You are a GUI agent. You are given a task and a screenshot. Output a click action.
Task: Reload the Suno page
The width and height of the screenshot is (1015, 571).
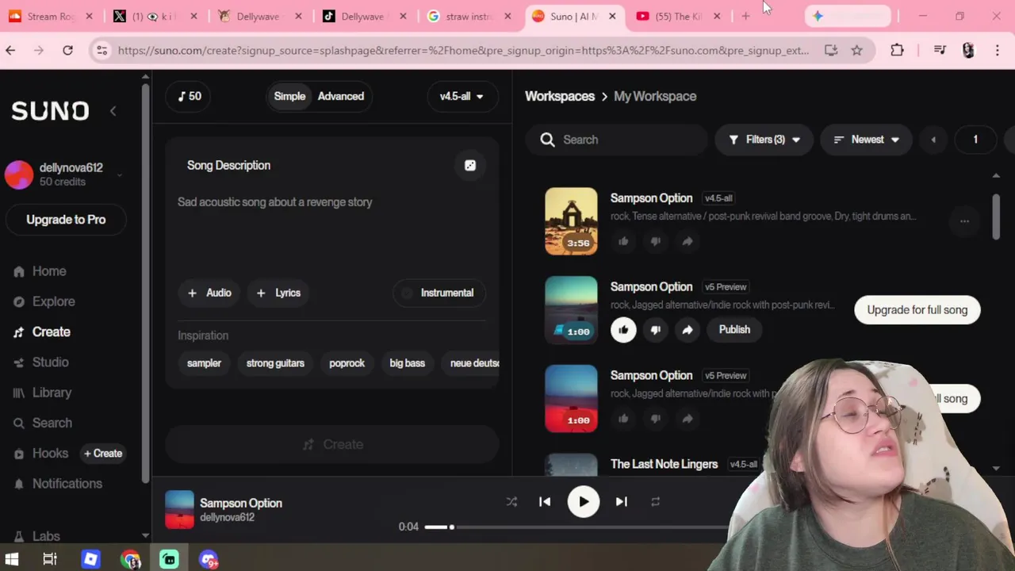[x=68, y=51]
